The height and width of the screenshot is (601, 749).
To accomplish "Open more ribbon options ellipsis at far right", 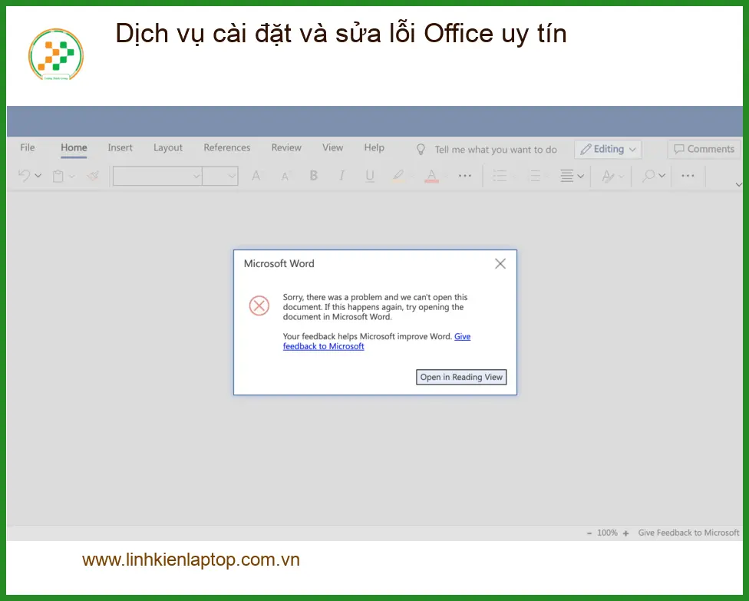I will 688,176.
